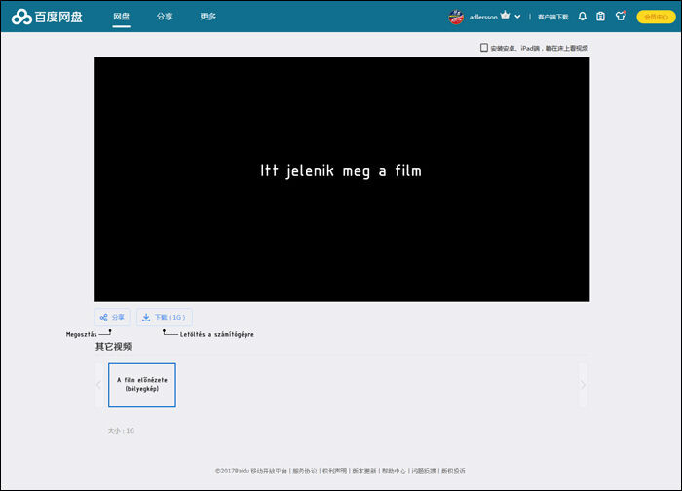This screenshot has height=491, width=682.
Task: Go to previous videos with left arrow
Action: (x=99, y=385)
